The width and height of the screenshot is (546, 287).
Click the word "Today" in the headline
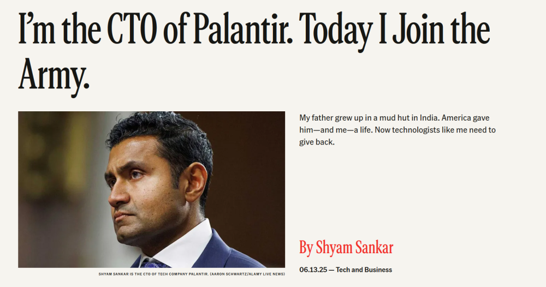pos(337,31)
